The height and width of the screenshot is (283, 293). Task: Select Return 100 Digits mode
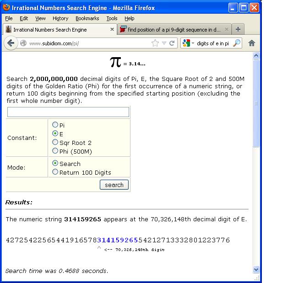click(55, 172)
